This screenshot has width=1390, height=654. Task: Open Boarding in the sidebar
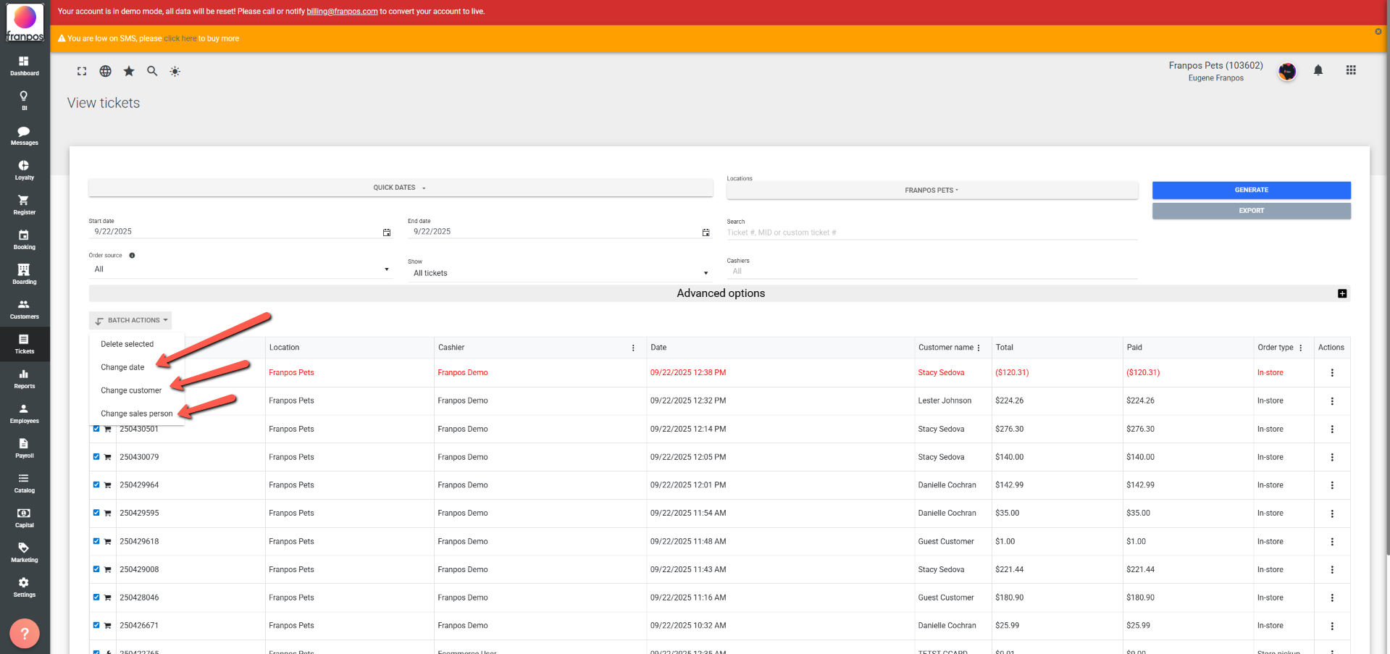24,274
